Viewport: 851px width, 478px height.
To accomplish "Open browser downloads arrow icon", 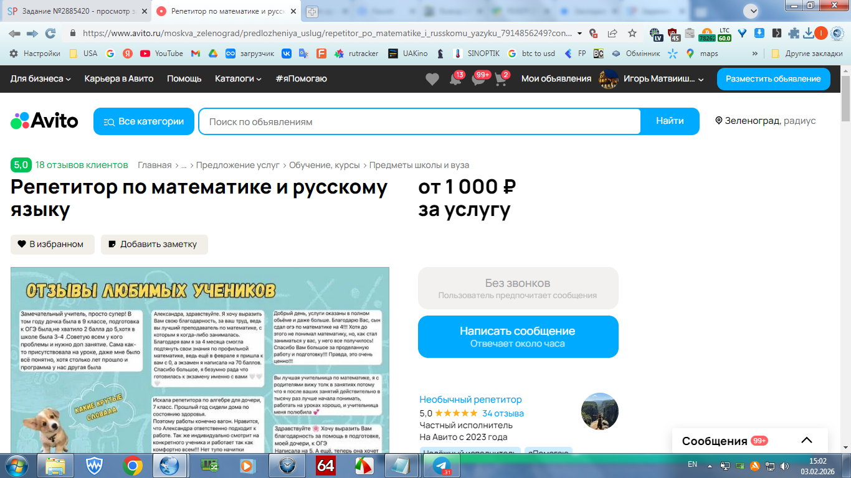I will (808, 33).
